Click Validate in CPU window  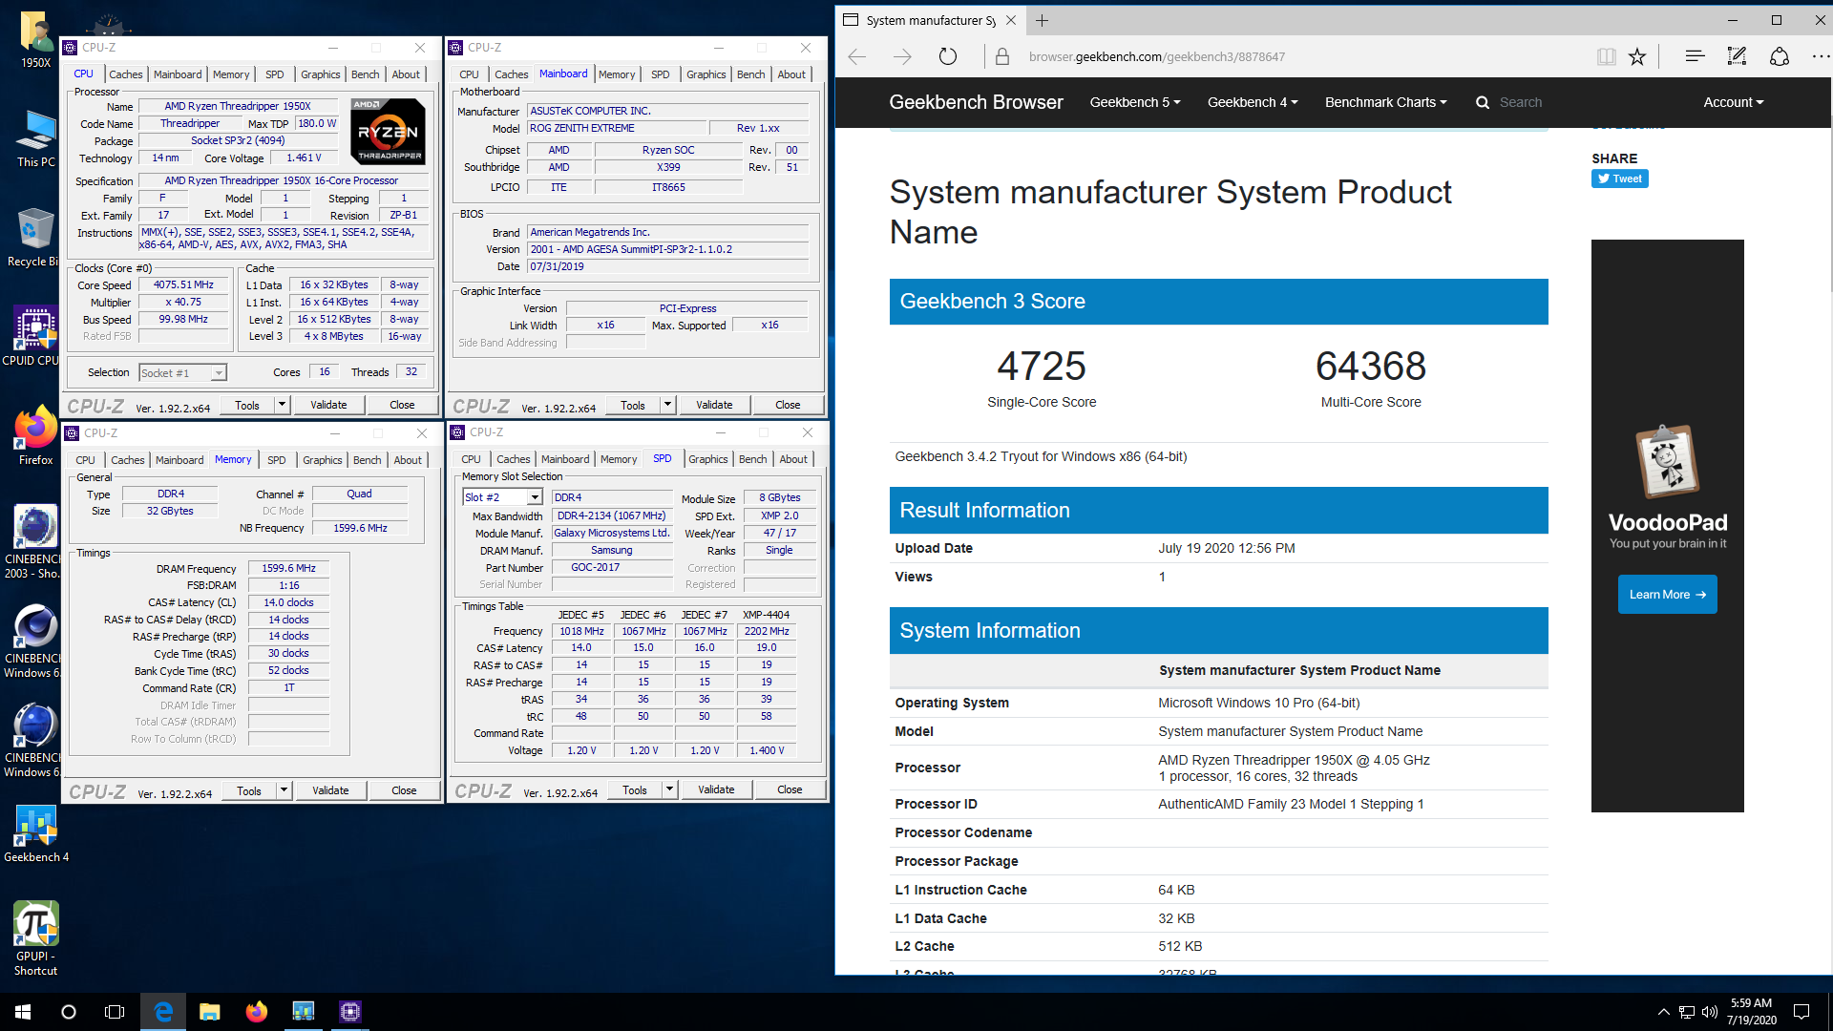click(328, 405)
